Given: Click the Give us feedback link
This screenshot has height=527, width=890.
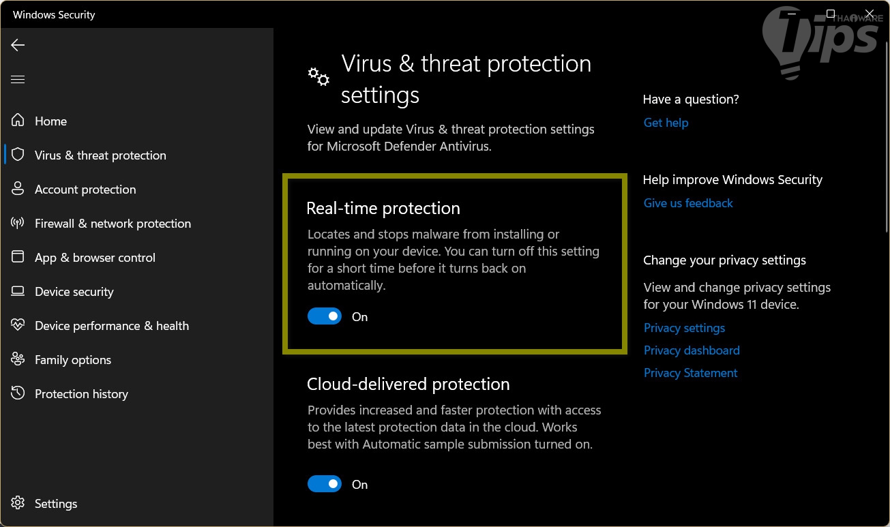Looking at the screenshot, I should coord(688,203).
